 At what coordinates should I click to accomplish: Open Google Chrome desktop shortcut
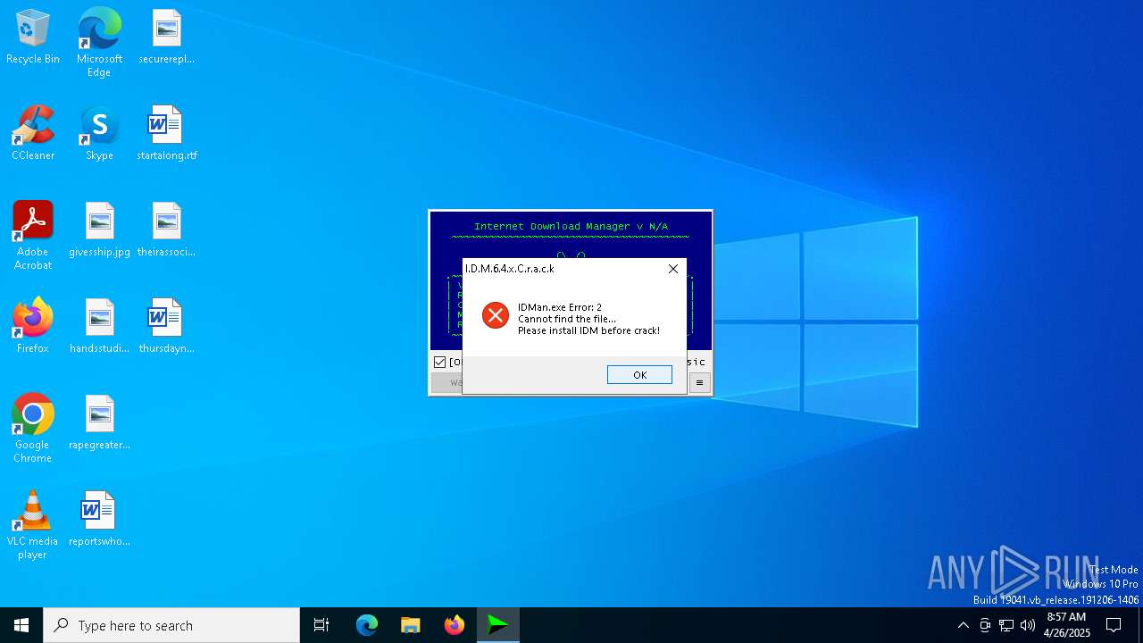[33, 429]
